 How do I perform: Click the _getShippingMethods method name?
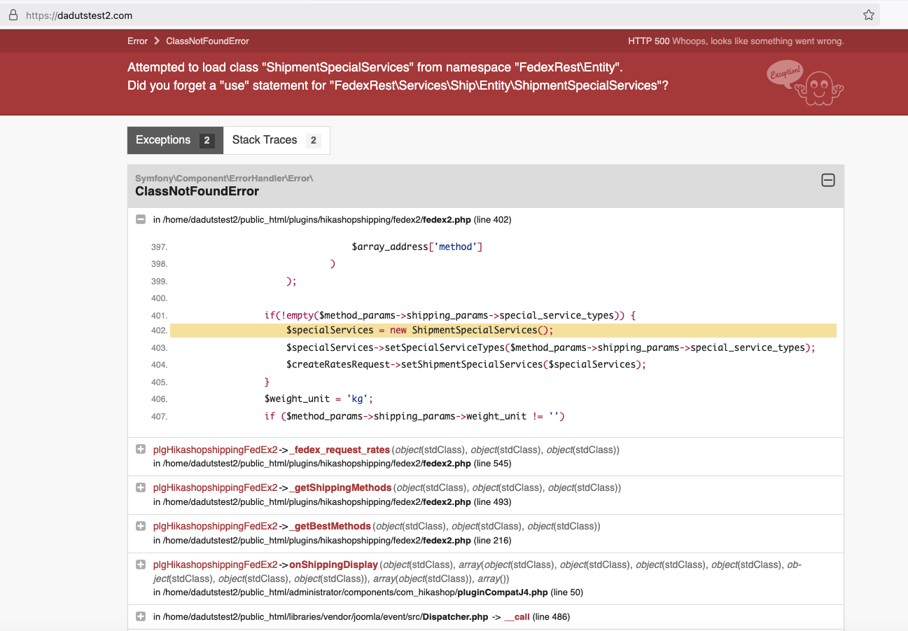340,487
